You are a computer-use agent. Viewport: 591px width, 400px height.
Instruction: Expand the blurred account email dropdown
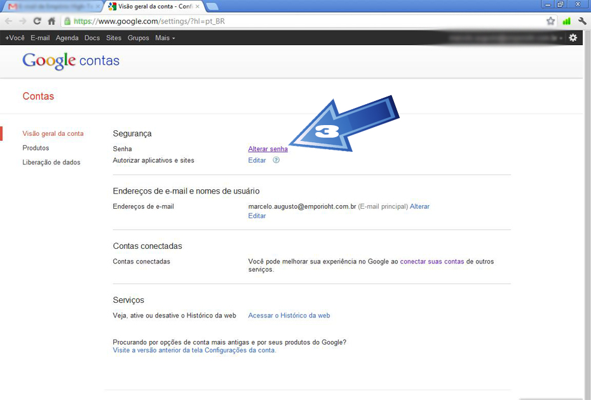tap(506, 37)
